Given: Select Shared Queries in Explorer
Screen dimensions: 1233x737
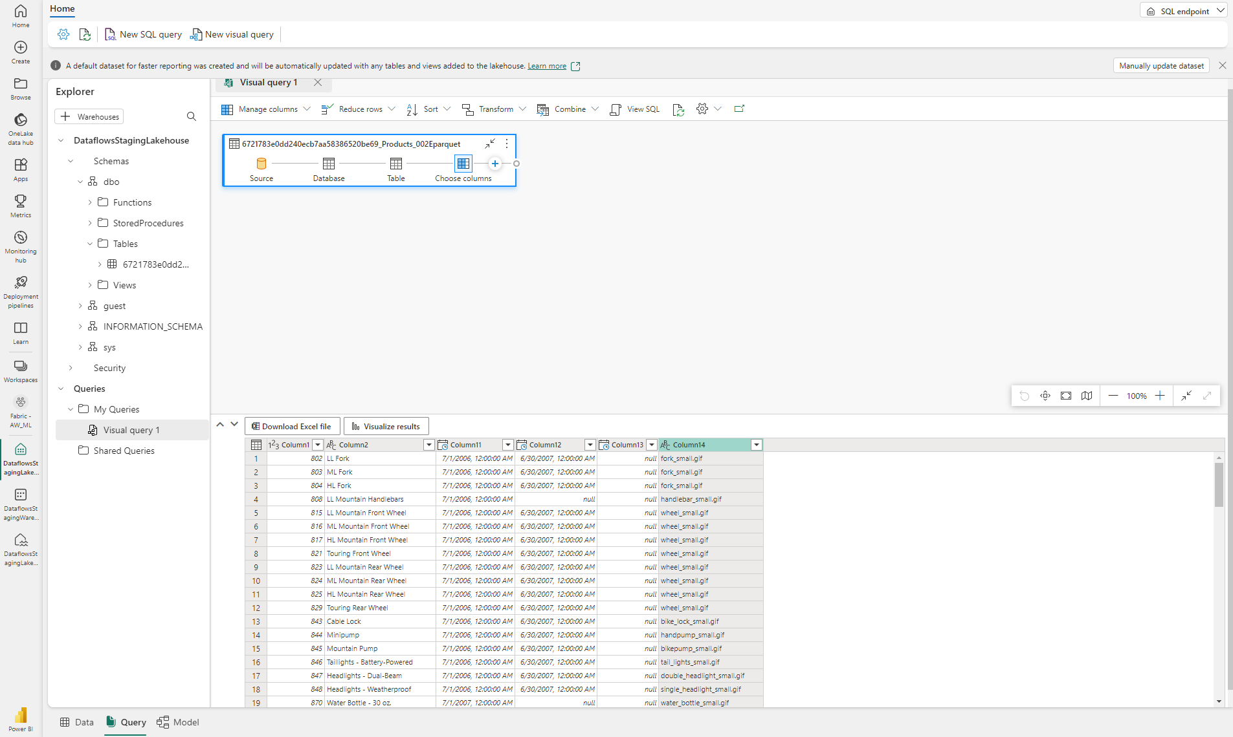Looking at the screenshot, I should (x=124, y=451).
